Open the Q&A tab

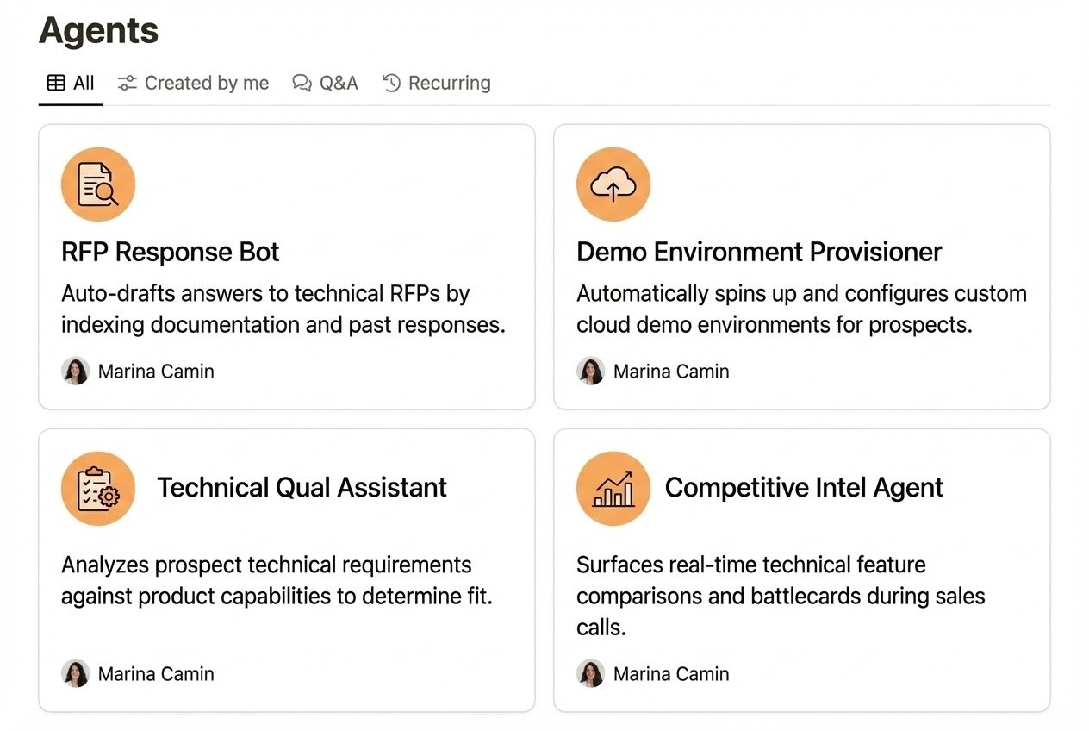[x=339, y=82]
